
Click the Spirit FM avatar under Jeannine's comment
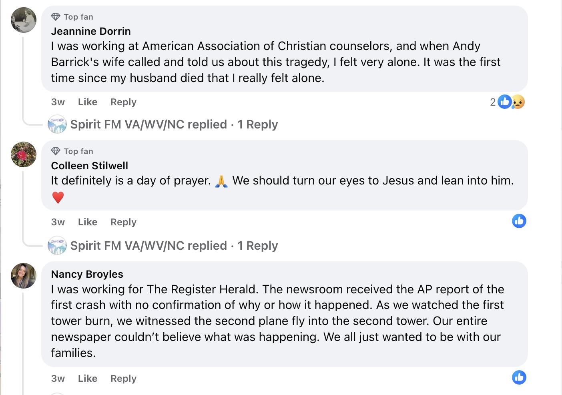point(57,124)
